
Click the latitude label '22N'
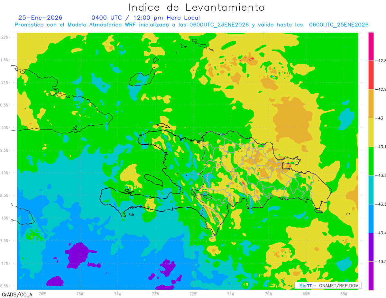point(5,37)
